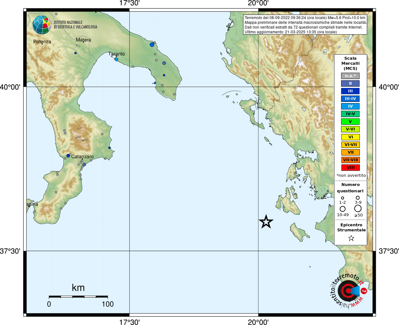Click the km scale bar
The height and width of the screenshot is (325, 399).
point(78,297)
